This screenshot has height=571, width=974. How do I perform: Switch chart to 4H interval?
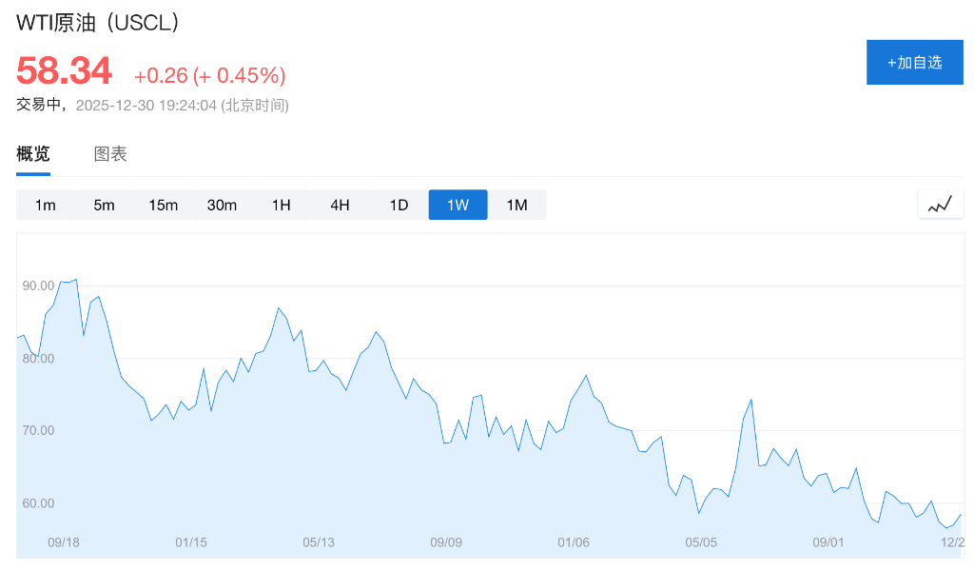pos(340,205)
